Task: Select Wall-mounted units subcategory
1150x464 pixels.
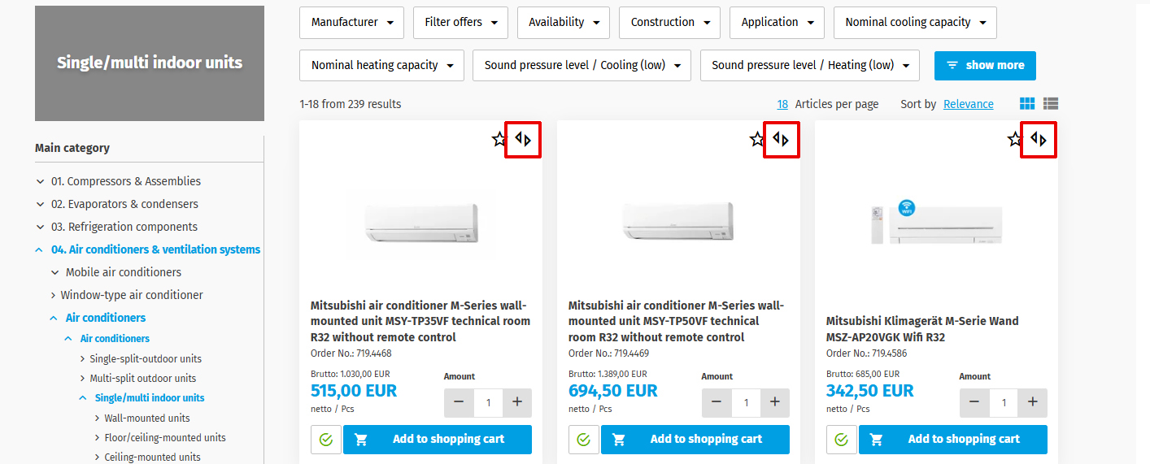Action: click(146, 418)
